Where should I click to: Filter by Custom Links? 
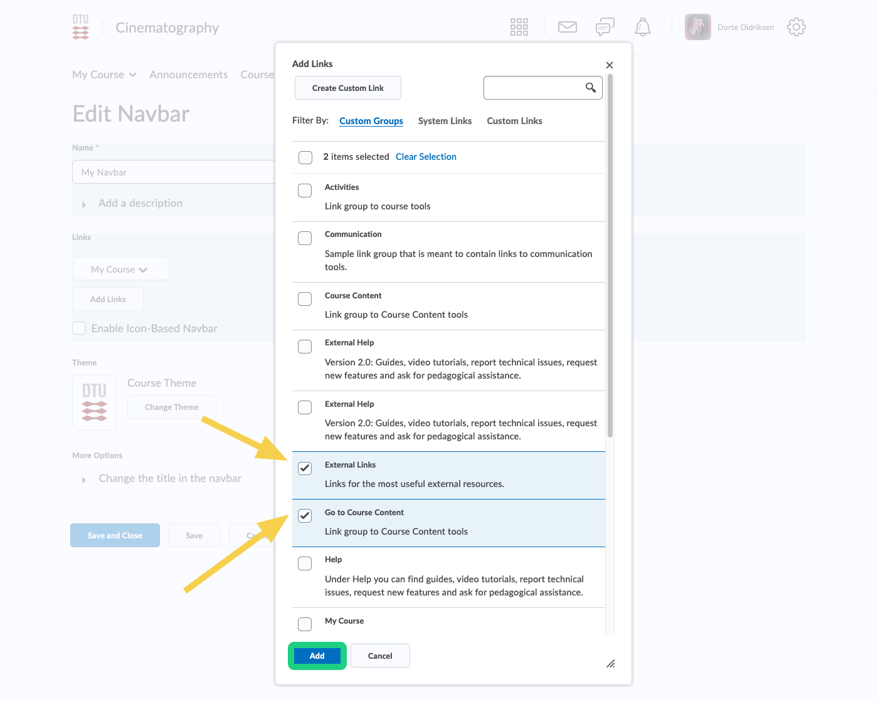[514, 121]
